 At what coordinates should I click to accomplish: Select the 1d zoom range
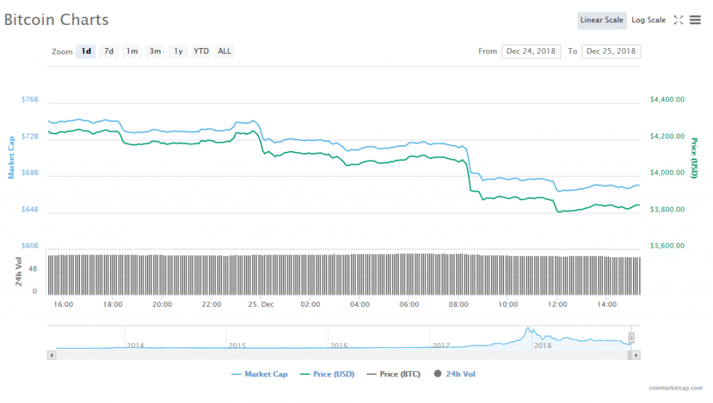click(86, 52)
